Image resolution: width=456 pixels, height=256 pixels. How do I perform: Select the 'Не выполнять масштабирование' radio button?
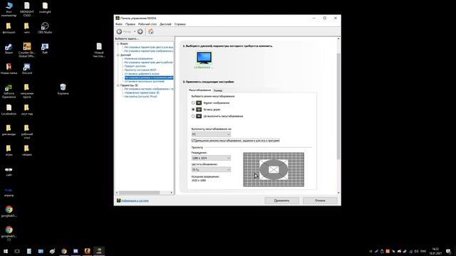(x=193, y=116)
